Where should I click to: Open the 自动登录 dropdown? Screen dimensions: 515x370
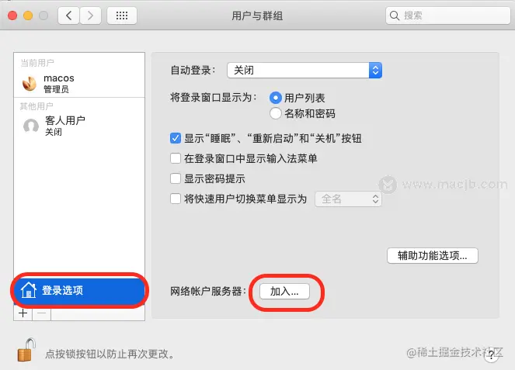point(304,70)
